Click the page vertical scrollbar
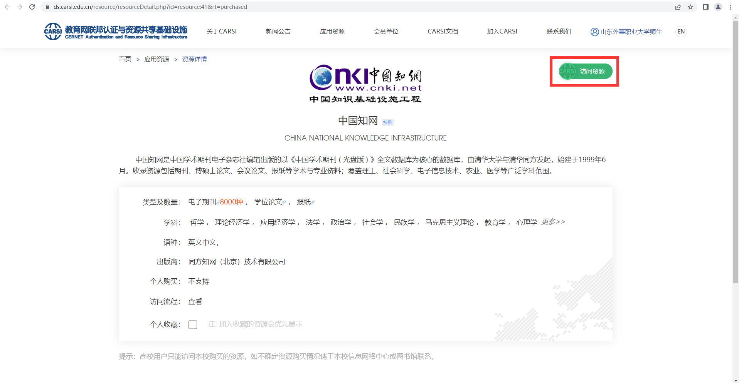739x383 pixels. point(736,152)
